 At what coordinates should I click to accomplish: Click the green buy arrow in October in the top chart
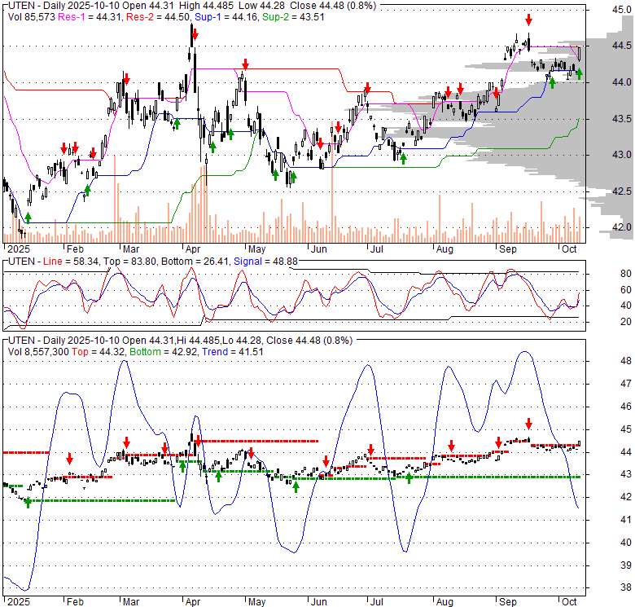click(579, 74)
